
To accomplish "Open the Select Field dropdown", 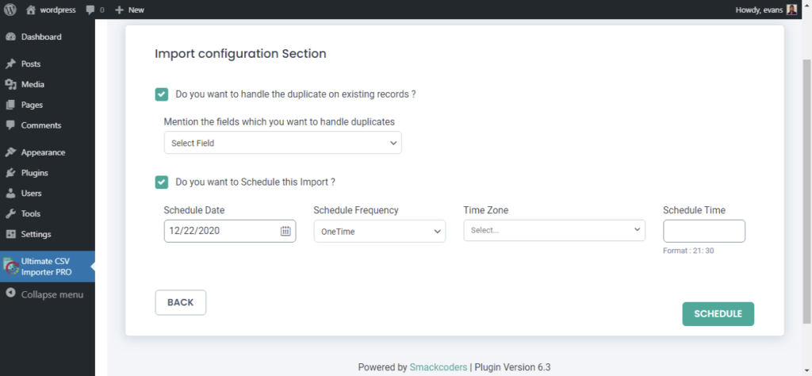I will click(283, 143).
